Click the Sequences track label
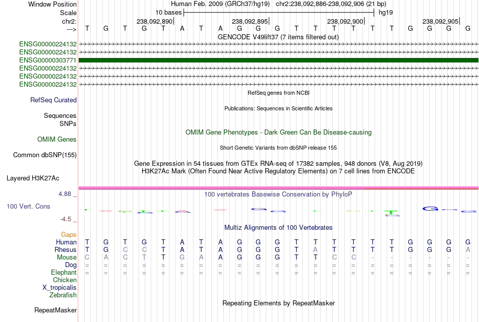This screenshot has height=322, width=479. 60,116
